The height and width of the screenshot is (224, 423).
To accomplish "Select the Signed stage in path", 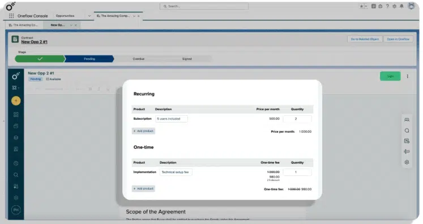I will (x=187, y=59).
